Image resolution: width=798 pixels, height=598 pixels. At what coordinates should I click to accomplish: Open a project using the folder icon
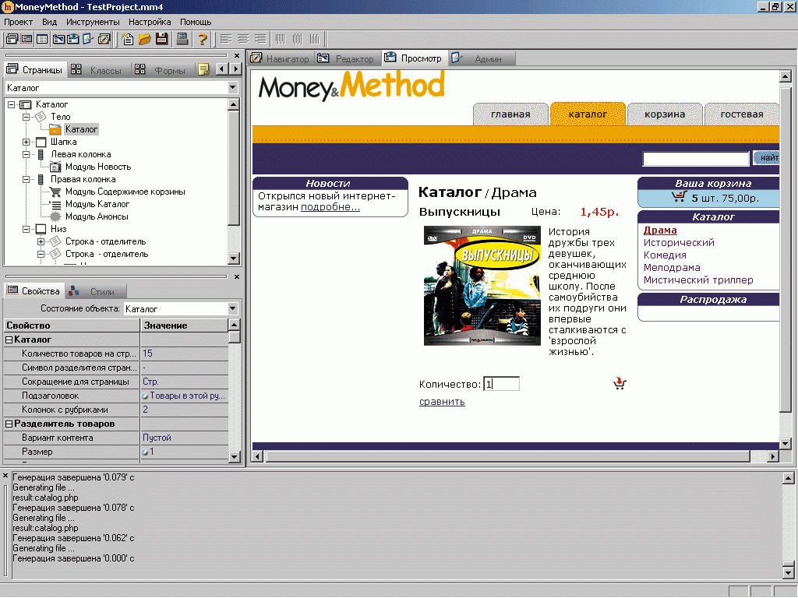144,39
